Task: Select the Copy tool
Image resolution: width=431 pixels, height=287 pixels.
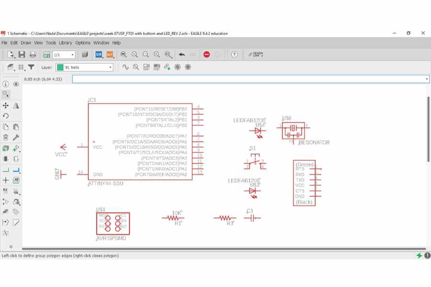Action: [5, 127]
